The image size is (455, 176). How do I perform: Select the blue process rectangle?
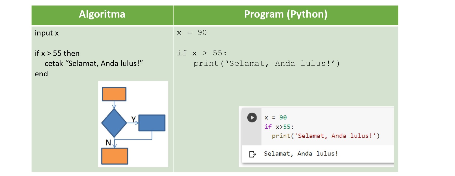click(152, 123)
